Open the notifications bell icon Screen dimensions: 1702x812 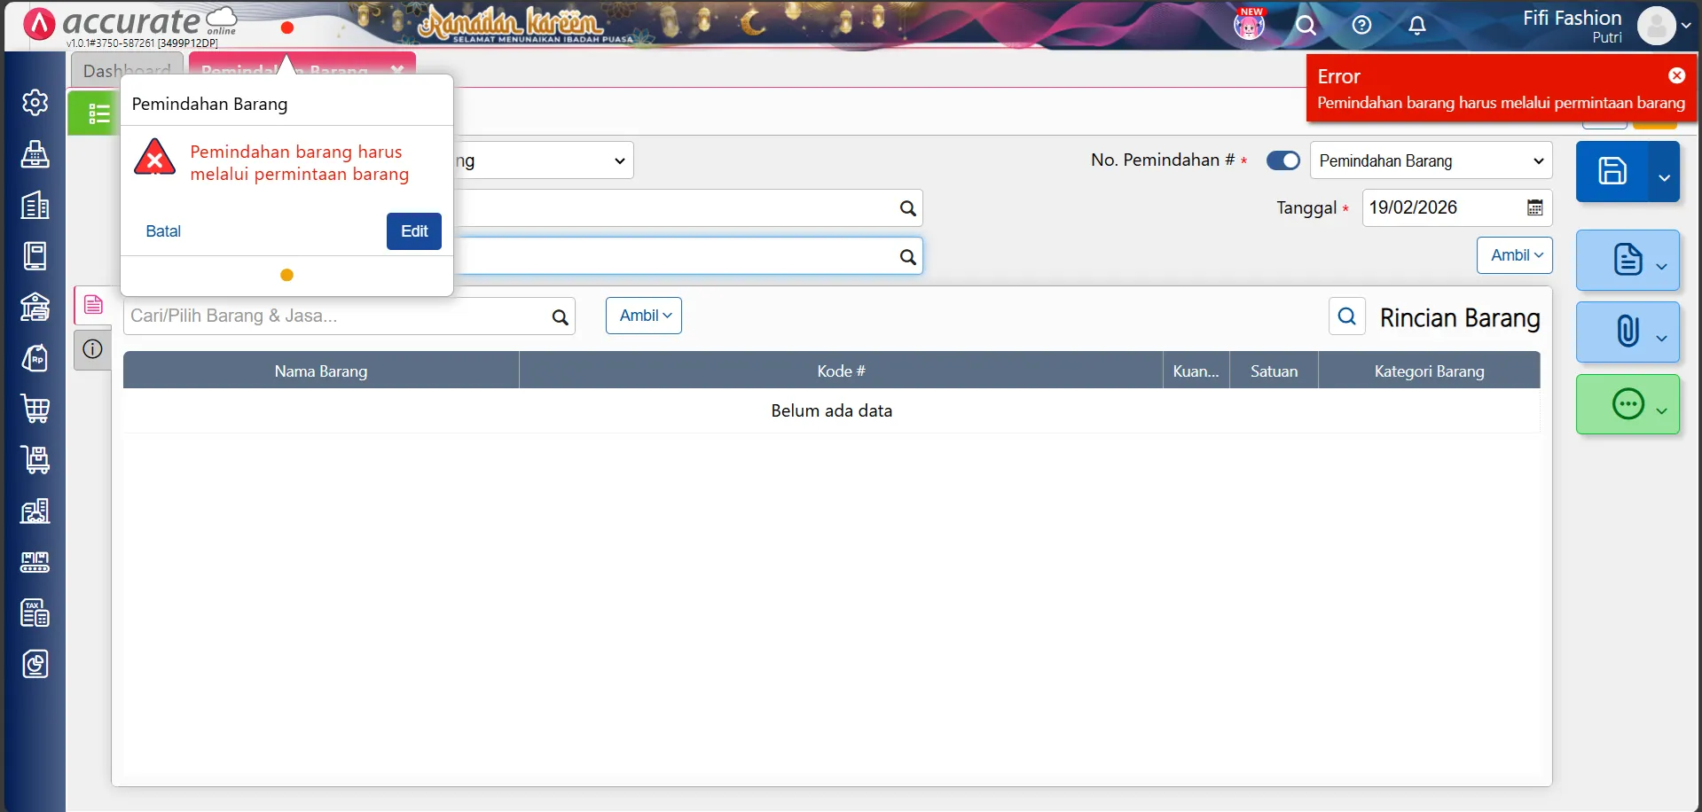point(1417,26)
